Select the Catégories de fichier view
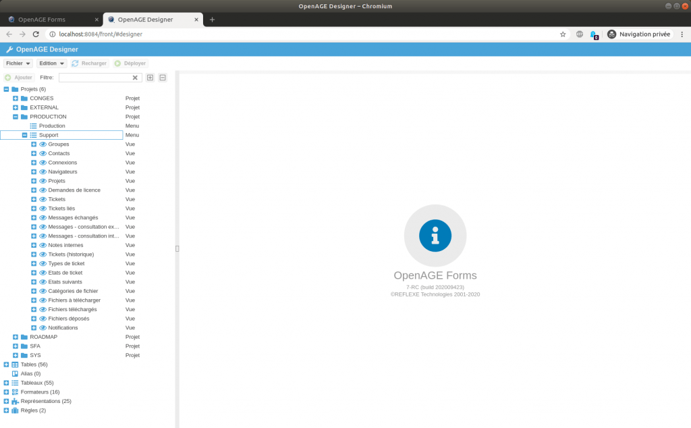Viewport: 691px width, 428px height. click(73, 292)
